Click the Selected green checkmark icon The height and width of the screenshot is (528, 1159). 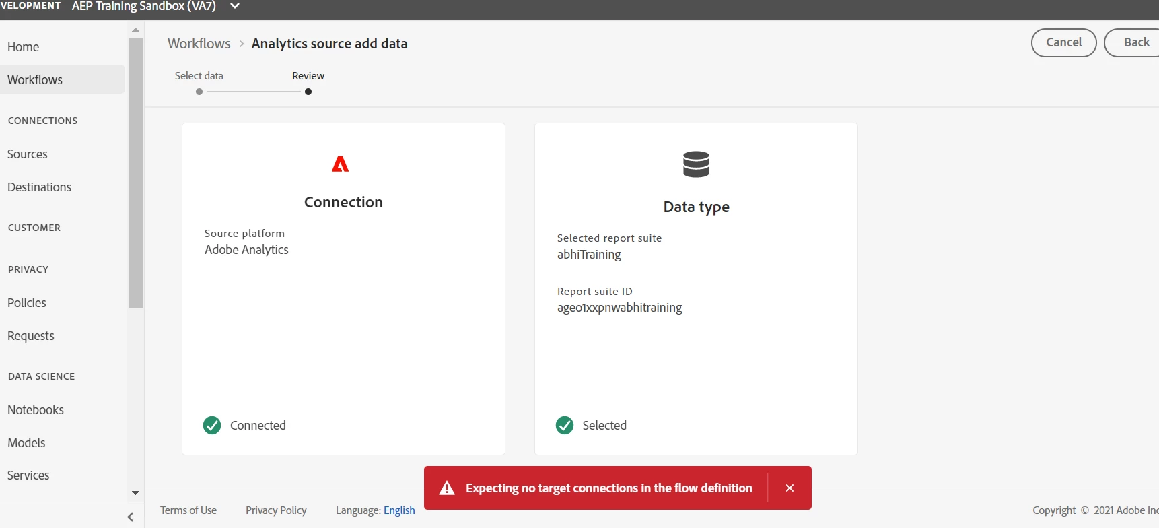pyautogui.click(x=565, y=425)
